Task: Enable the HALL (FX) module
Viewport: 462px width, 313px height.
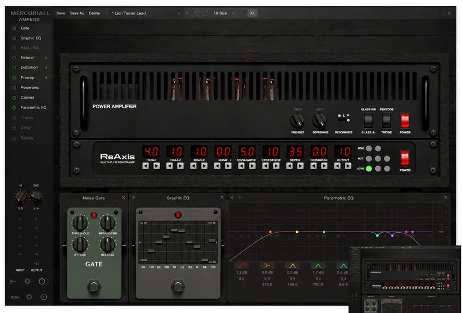Action: tap(14, 48)
